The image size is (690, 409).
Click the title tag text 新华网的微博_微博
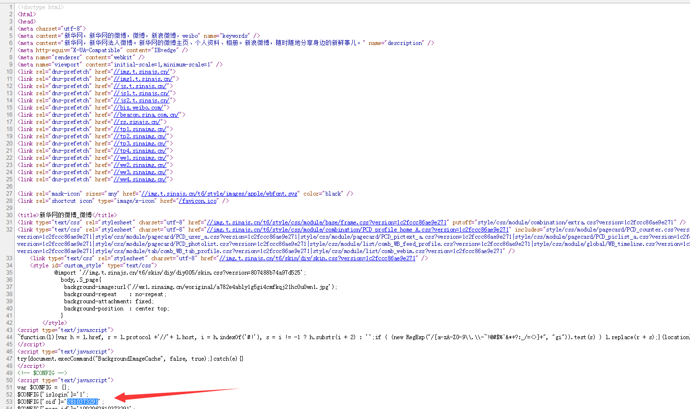pyautogui.click(x=66, y=215)
